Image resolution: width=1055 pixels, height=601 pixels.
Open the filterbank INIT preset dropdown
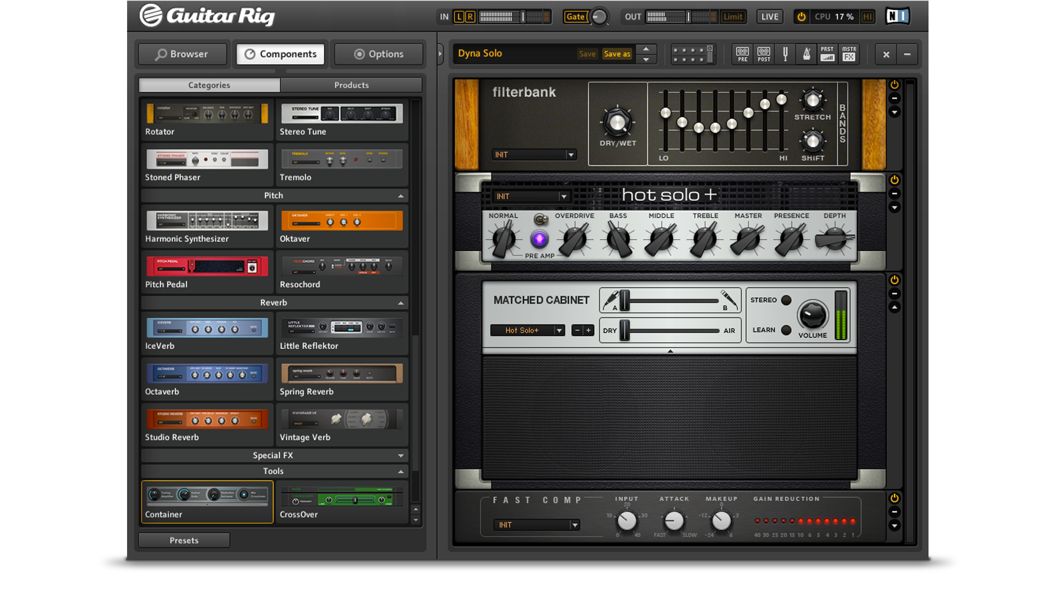tap(534, 155)
